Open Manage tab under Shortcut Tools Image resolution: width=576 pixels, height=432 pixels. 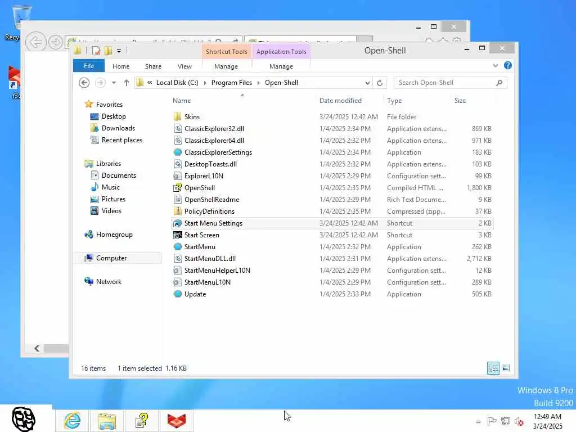click(226, 66)
